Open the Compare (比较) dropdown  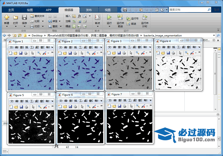(x=37, y=21)
